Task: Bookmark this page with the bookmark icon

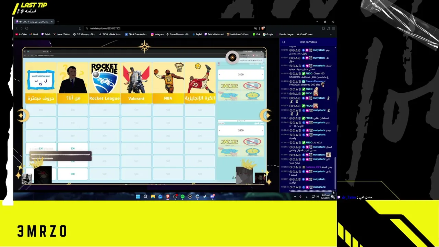Action: click(x=80, y=28)
